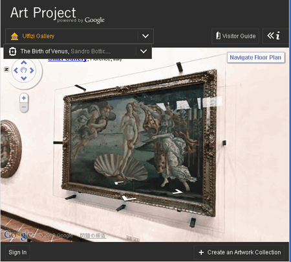Pan view up with the compass arrow
Viewport: 291px width, 262px height.
pyautogui.click(x=24, y=63)
